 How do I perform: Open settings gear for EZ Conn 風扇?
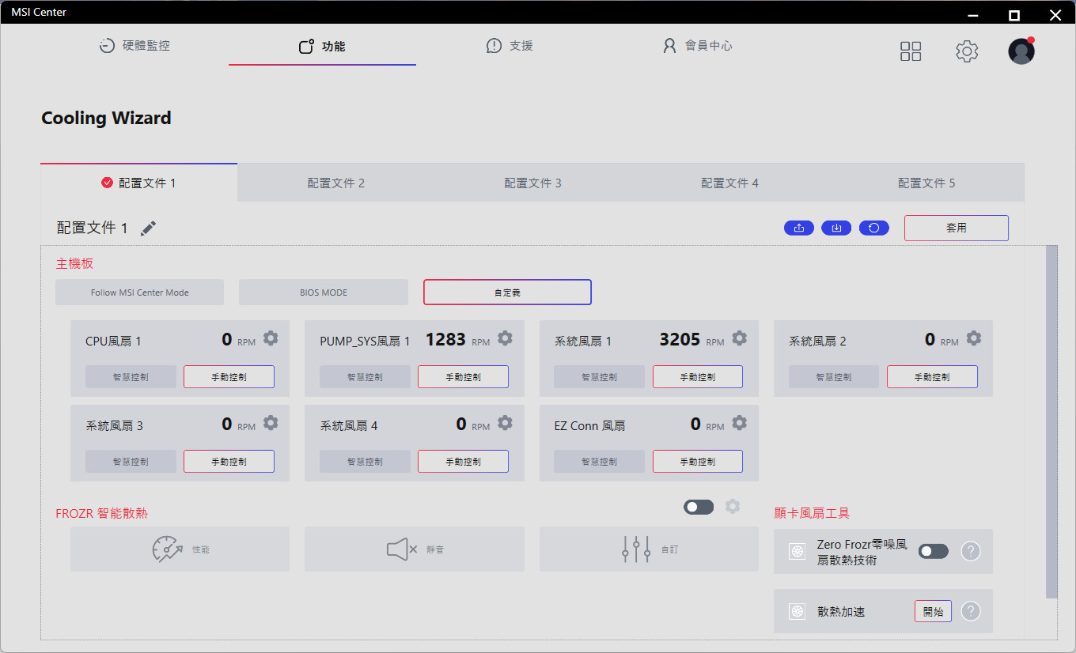click(x=739, y=423)
